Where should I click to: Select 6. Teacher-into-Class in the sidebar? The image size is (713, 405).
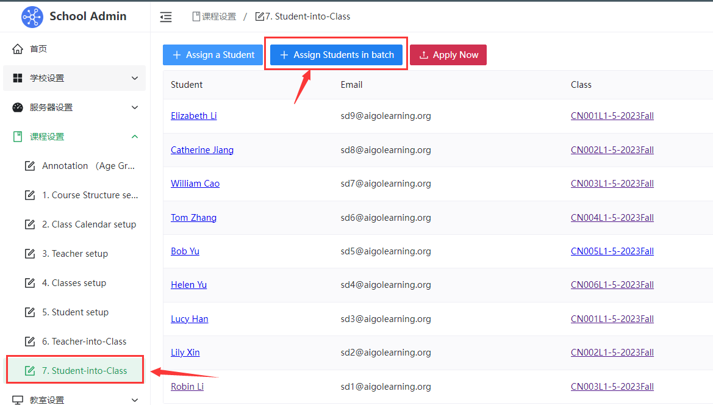[x=84, y=342]
